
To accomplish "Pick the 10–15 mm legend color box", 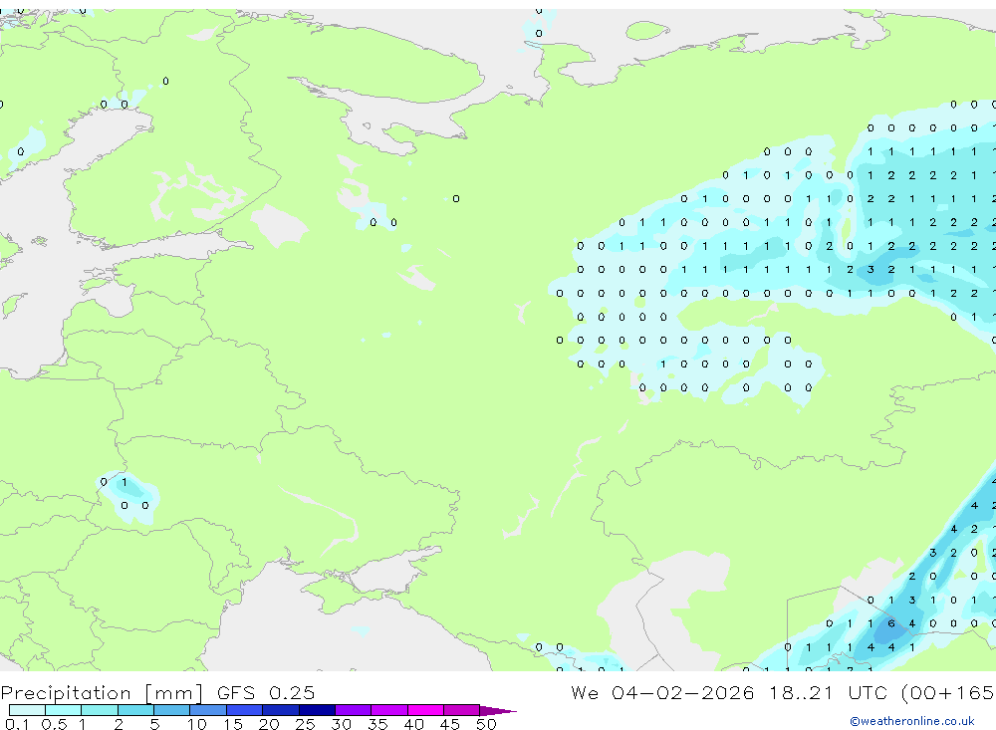I will 208,710.
